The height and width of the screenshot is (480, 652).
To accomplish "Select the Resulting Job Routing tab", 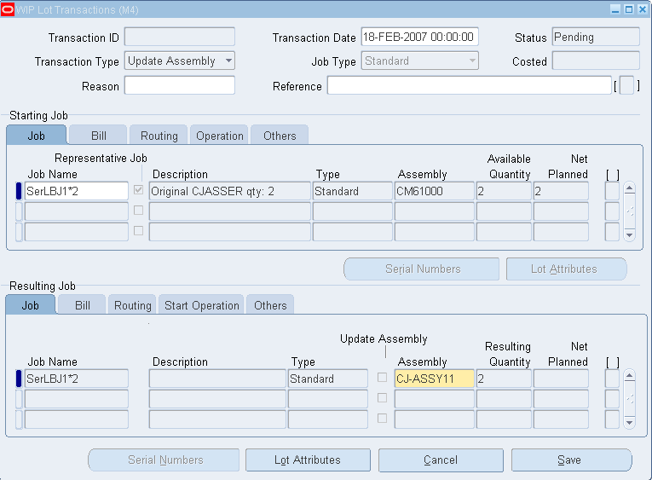I will click(x=132, y=305).
